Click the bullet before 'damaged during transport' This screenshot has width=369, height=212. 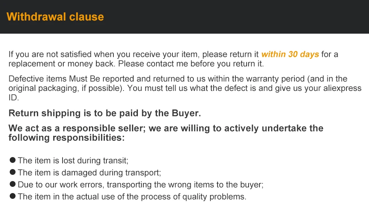(13, 172)
